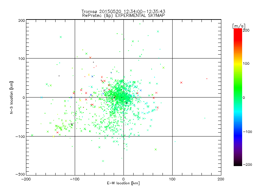260x195 pixels.
Task: Click the subtitle 'RwPretec (8p) EXPERIMENTAL SKYMAP'
Action: [x=123, y=16]
